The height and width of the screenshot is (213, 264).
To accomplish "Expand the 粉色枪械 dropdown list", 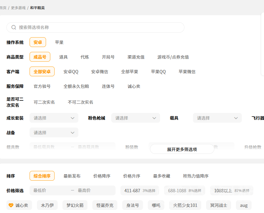I will (x=136, y=118).
